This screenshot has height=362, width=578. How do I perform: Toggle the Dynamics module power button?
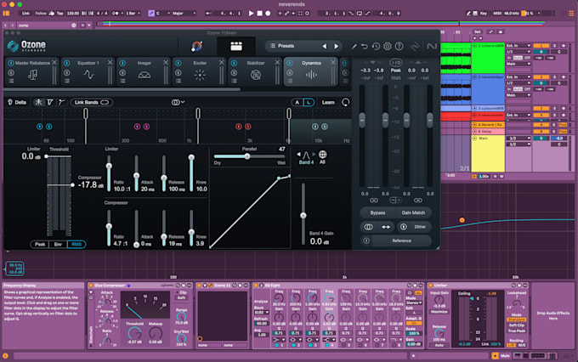289,63
